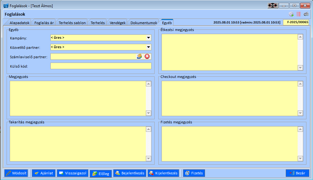Click the Előleg button with money icon
313x180 pixels.
(x=101, y=174)
